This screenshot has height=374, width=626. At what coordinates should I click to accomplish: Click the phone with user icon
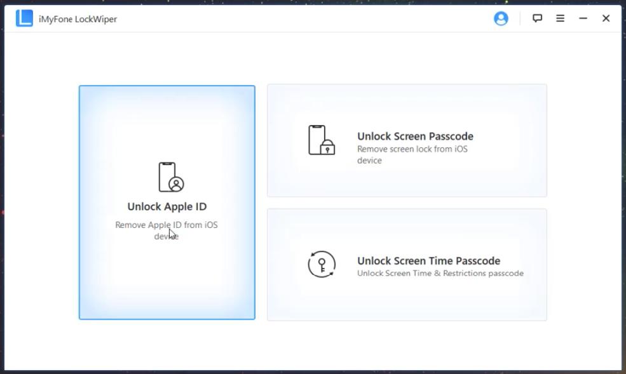coord(171,177)
